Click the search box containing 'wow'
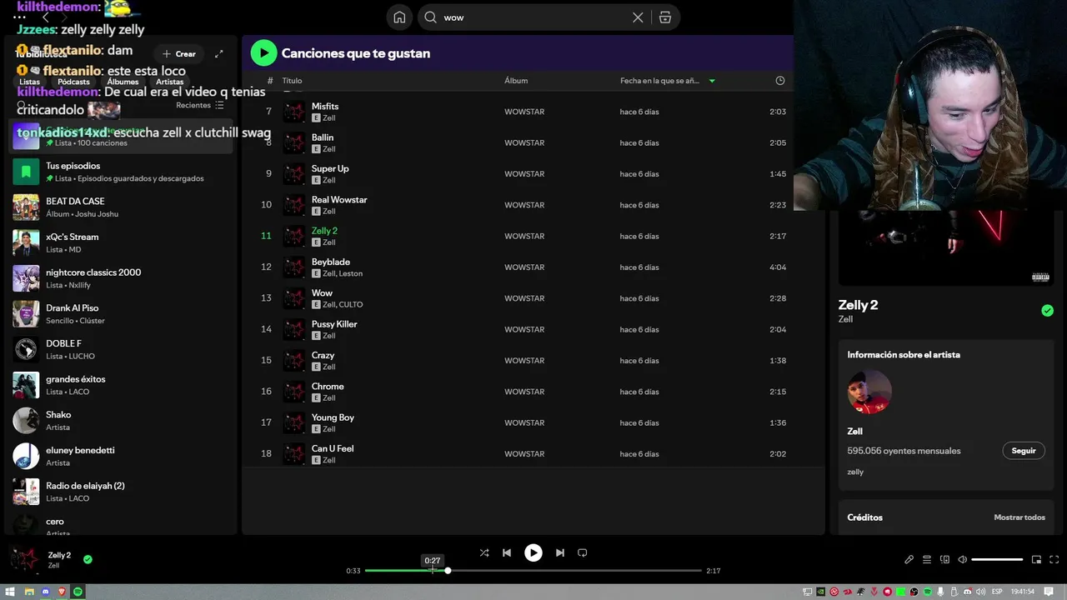 pyautogui.click(x=533, y=17)
